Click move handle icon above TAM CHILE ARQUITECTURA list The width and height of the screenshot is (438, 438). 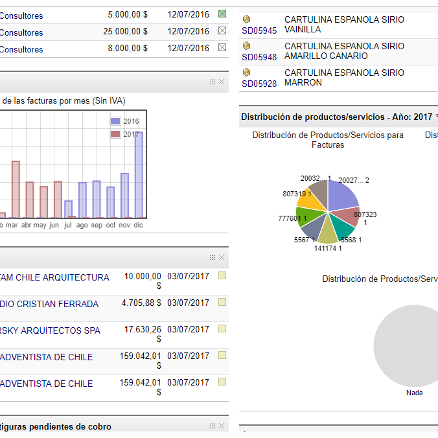(213, 257)
